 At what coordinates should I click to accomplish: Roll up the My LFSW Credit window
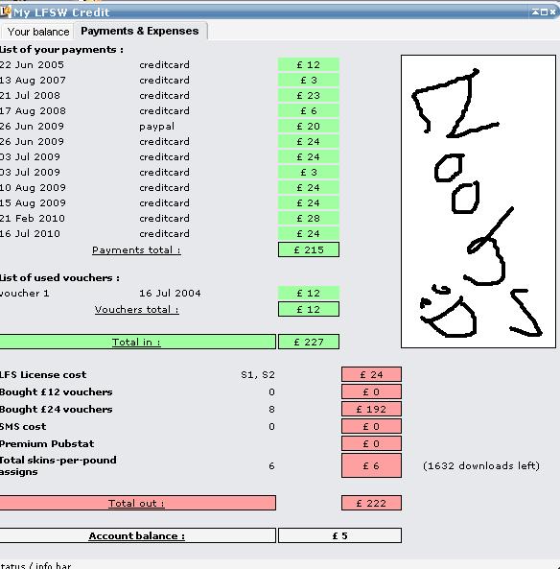(x=535, y=12)
